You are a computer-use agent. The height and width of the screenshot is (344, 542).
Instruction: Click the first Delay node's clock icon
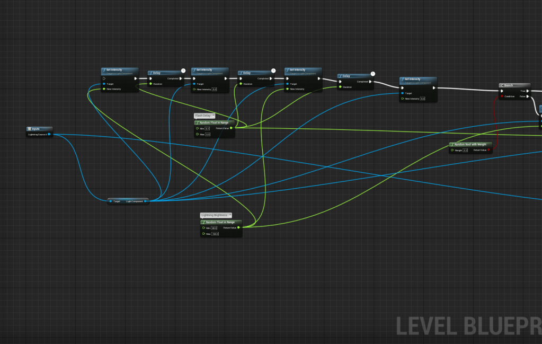point(183,70)
